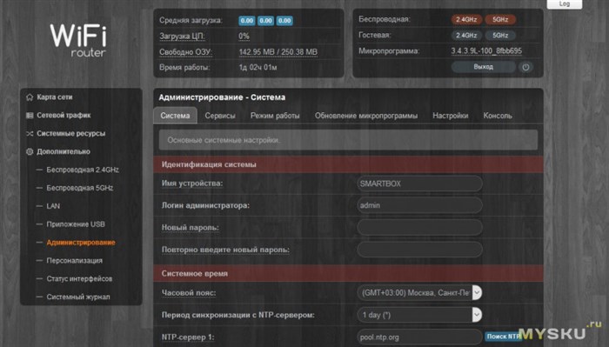Click the free RAM value 142.95 MB / 250.38 MB

pos(278,52)
